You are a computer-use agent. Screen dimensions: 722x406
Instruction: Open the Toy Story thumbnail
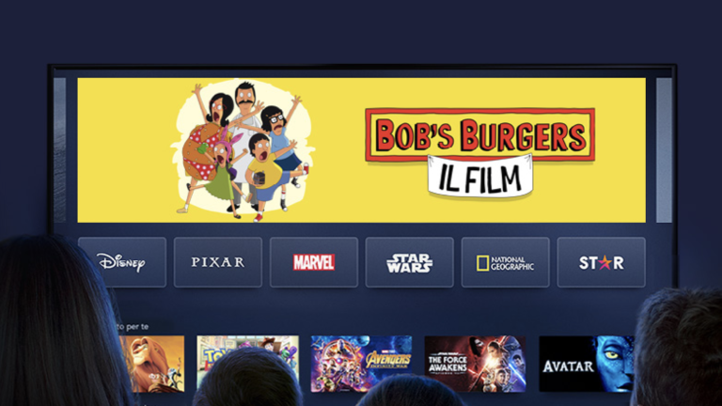click(x=248, y=357)
